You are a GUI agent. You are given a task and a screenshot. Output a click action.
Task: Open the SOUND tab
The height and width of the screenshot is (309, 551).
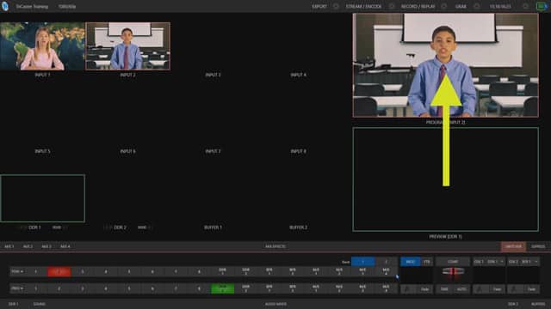tap(40, 304)
